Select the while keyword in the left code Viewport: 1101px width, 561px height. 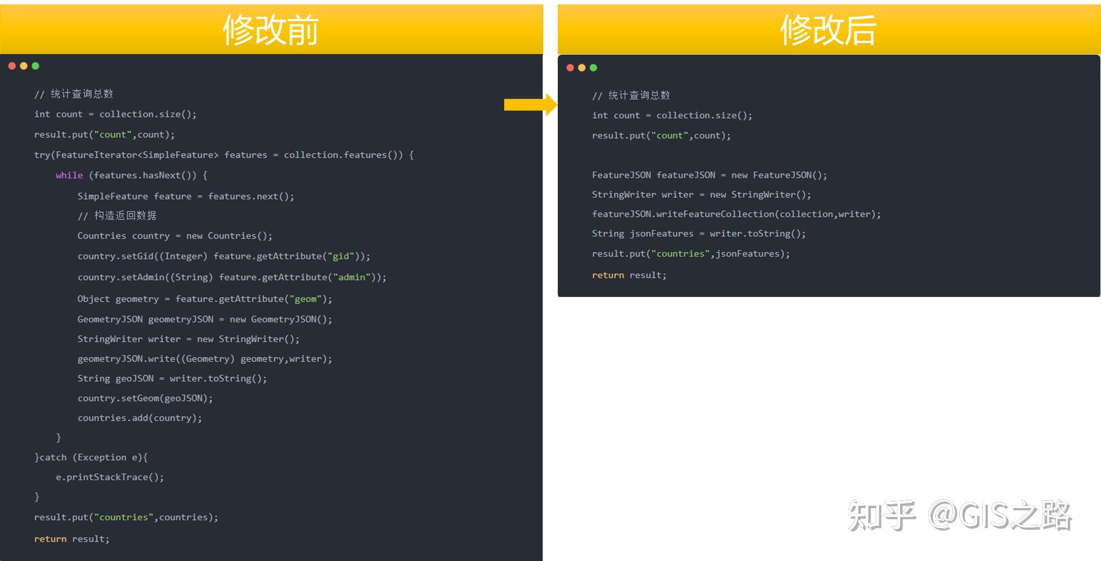click(x=69, y=175)
